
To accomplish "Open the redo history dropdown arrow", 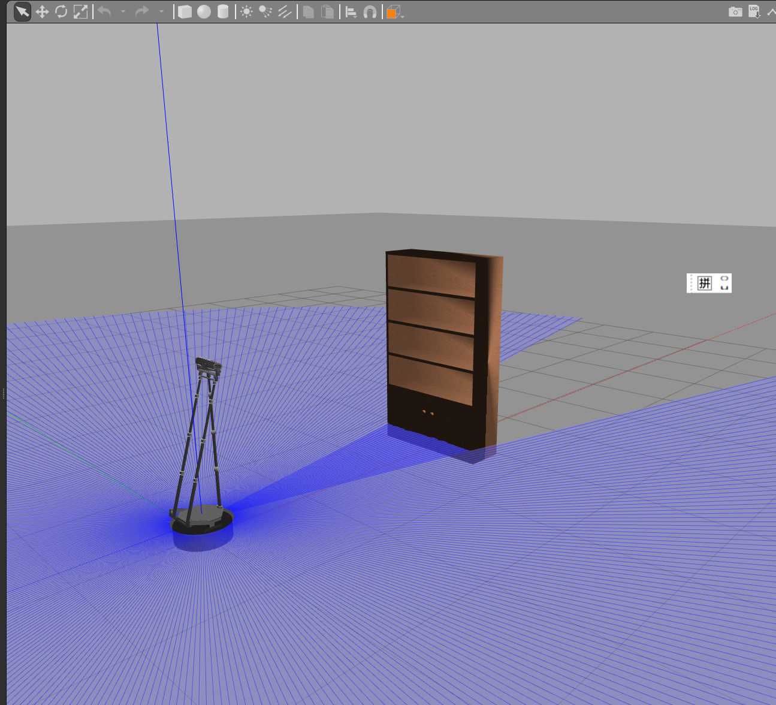I will point(161,11).
